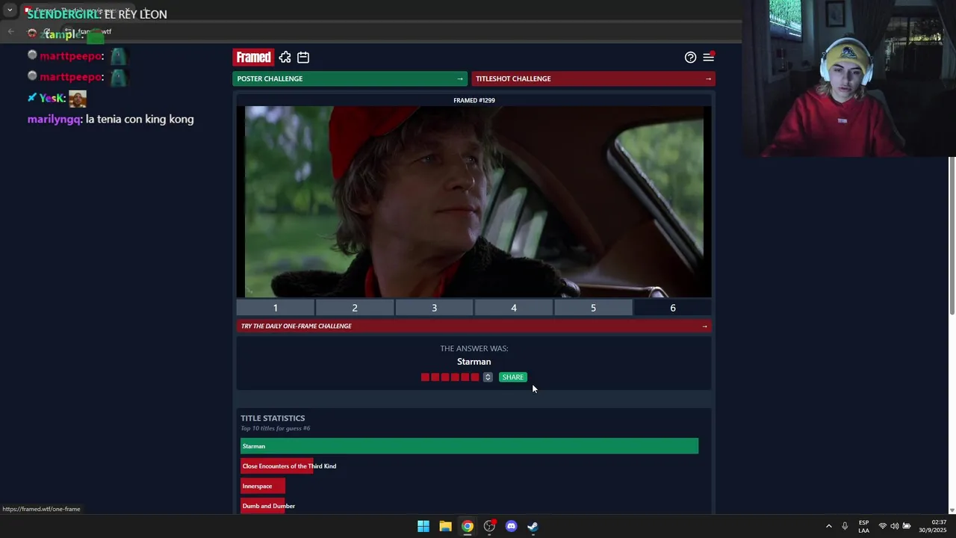Show frame 3 of the movie

434,308
